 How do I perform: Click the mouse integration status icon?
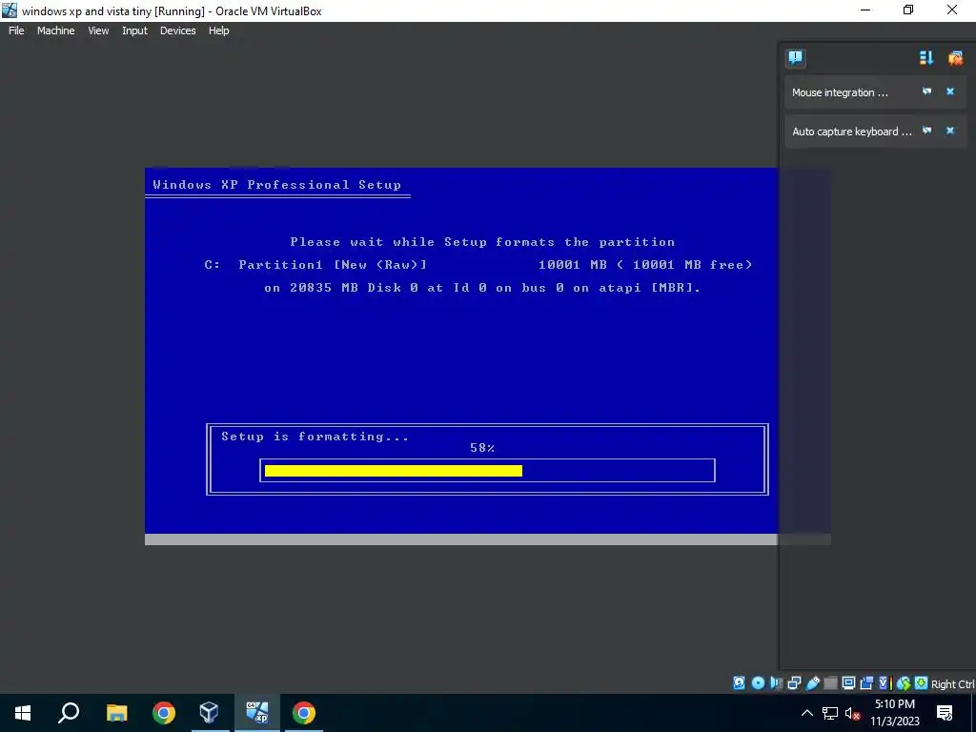click(904, 682)
